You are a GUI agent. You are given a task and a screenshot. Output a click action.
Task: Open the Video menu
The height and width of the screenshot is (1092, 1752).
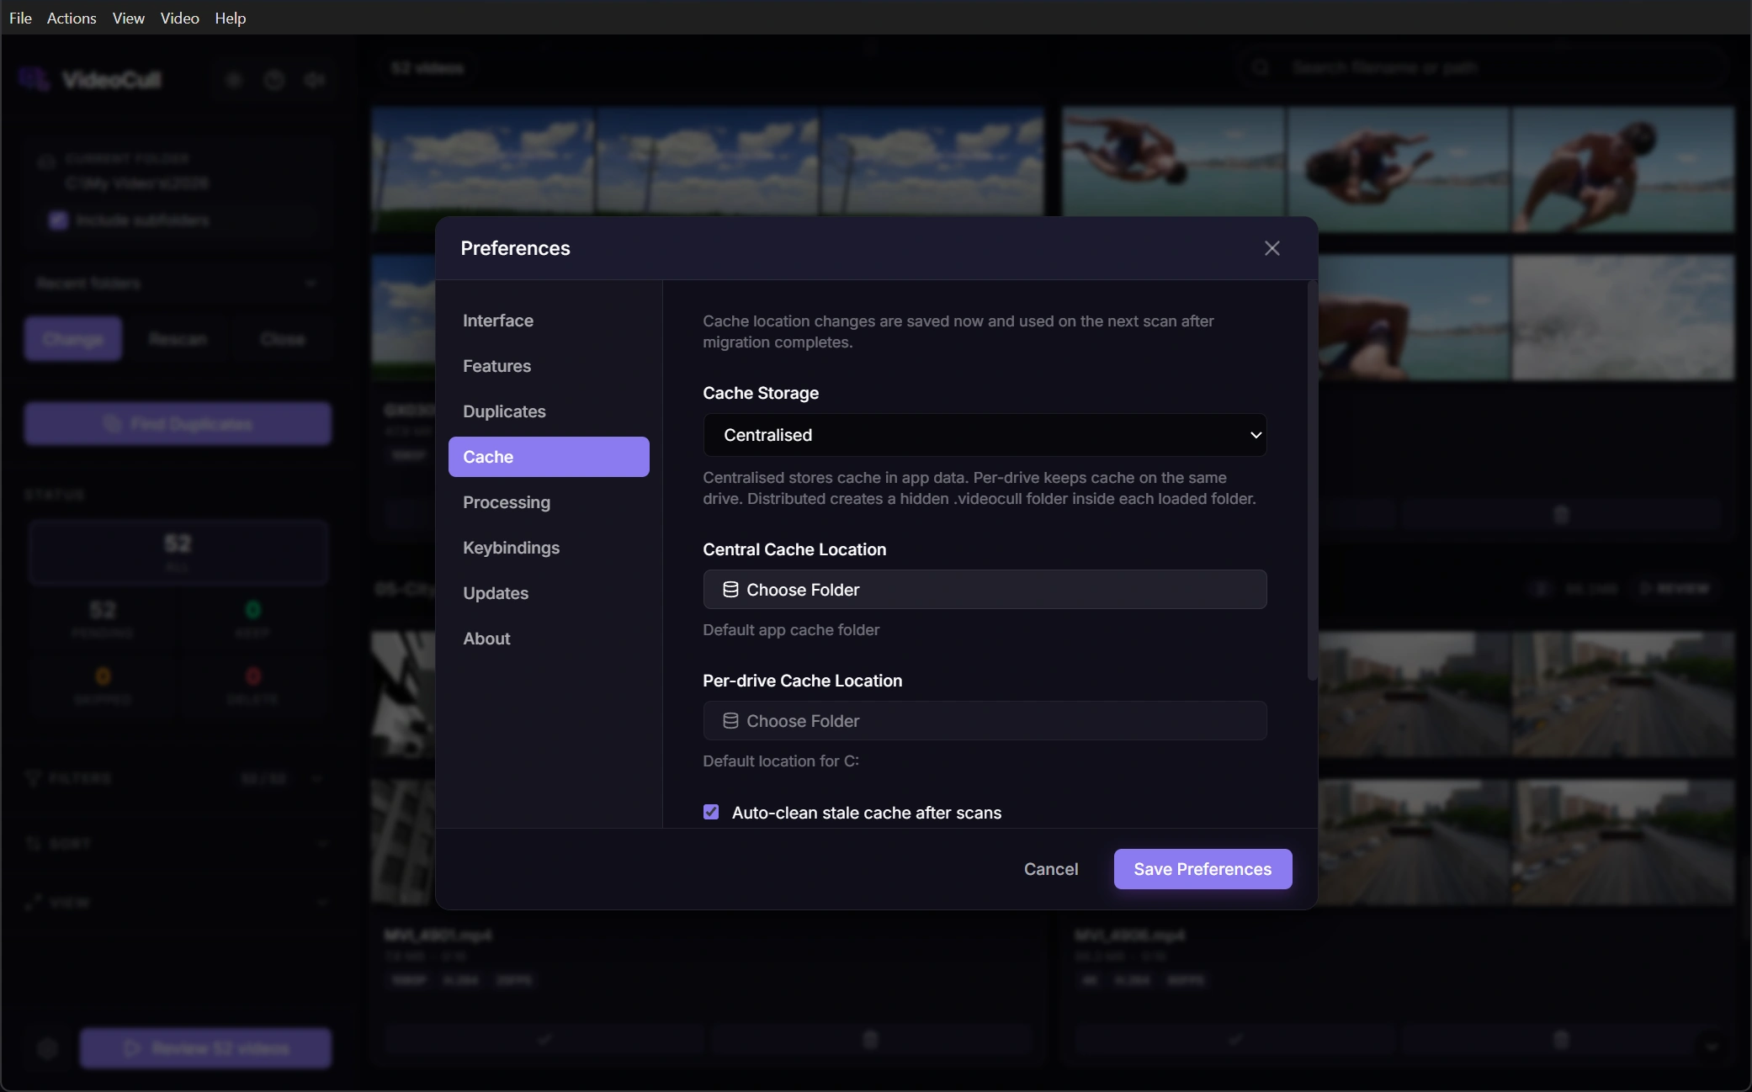tap(179, 18)
